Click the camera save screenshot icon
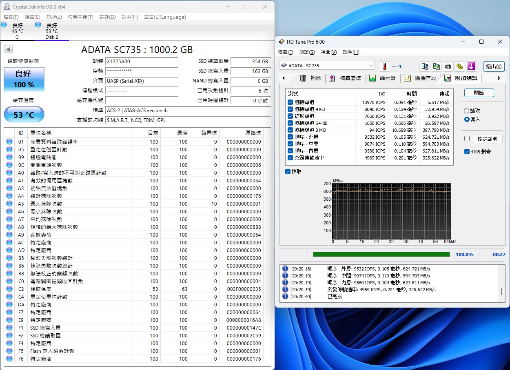This screenshot has height=370, width=510. click(448, 66)
